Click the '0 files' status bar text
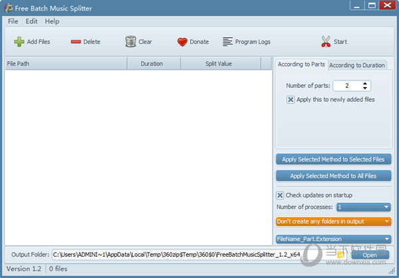399x278 pixels. click(59, 269)
